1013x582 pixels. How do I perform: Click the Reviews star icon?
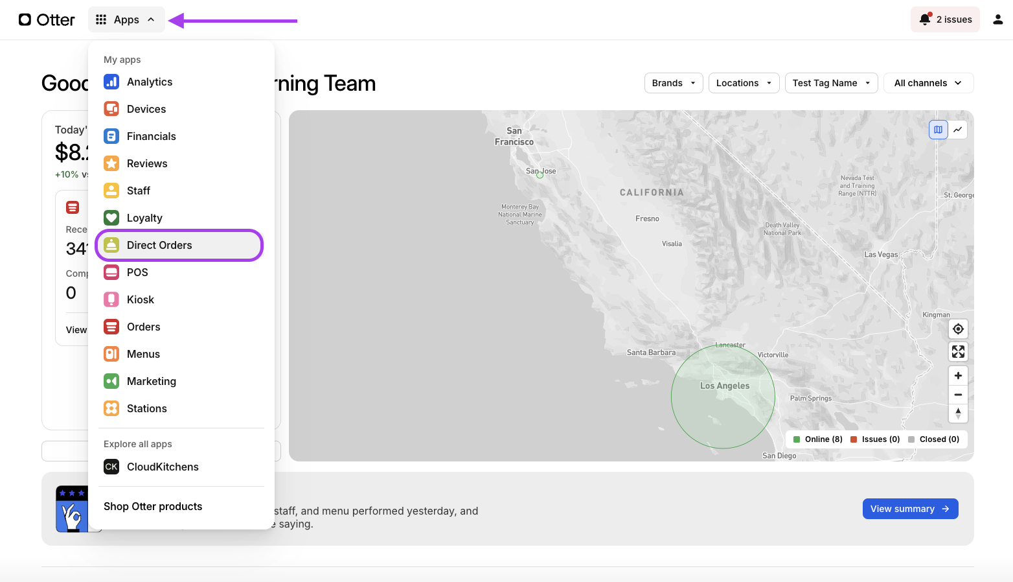pyautogui.click(x=111, y=163)
